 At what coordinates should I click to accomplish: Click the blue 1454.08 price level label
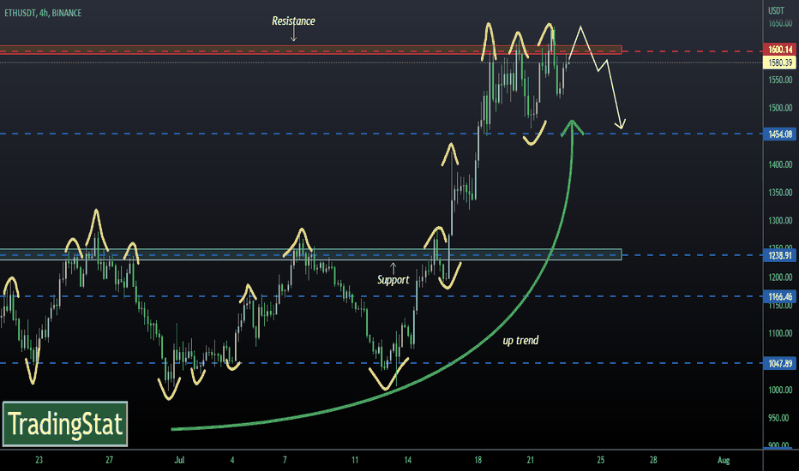[779, 134]
